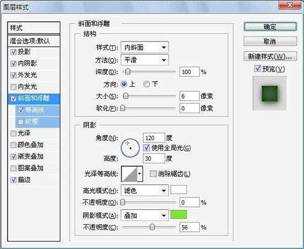Open the 样式 dropdown showing 内斜面
The image size is (304, 249).
point(145,47)
